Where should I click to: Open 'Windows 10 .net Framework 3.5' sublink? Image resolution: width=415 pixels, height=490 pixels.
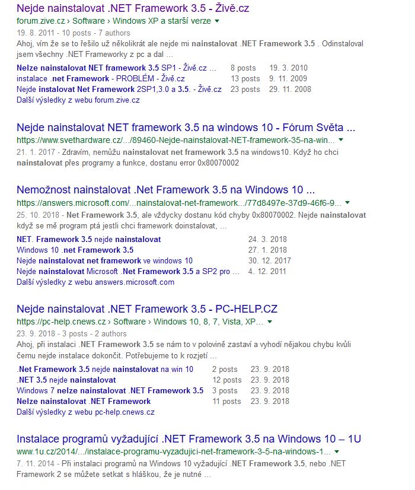coord(75,250)
